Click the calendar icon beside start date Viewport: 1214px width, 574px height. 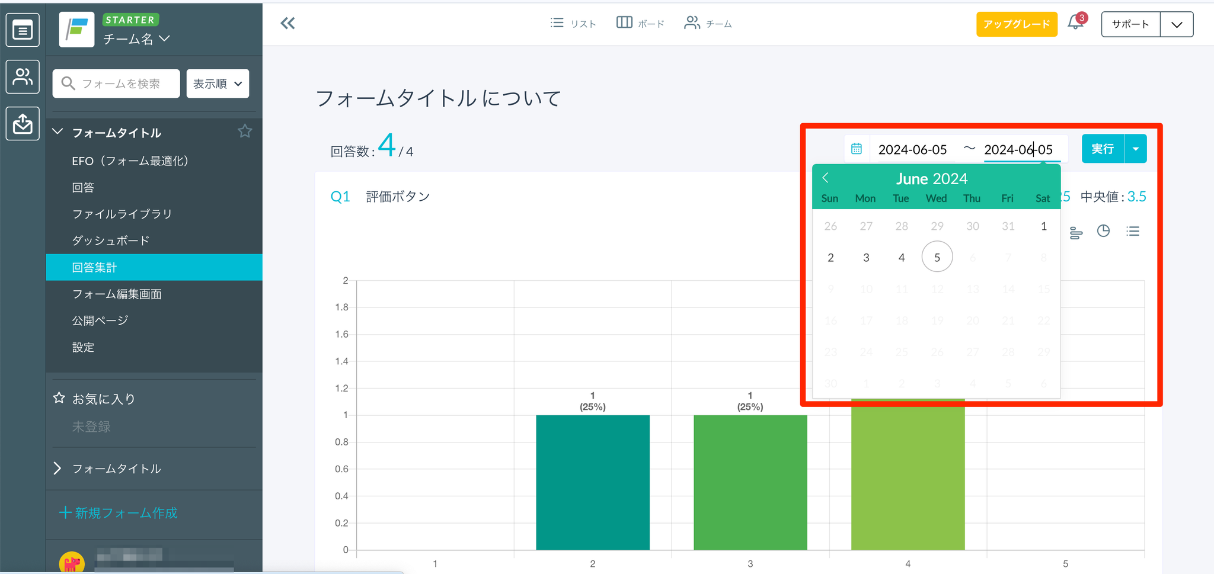pos(857,149)
